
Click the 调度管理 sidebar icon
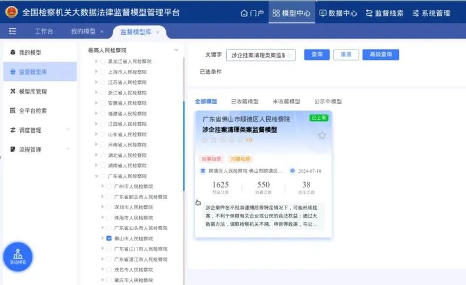click(13, 130)
